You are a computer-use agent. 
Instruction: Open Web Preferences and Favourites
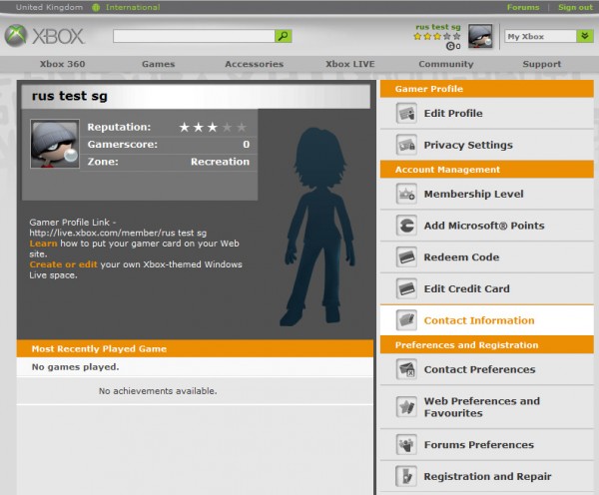[x=487, y=407]
